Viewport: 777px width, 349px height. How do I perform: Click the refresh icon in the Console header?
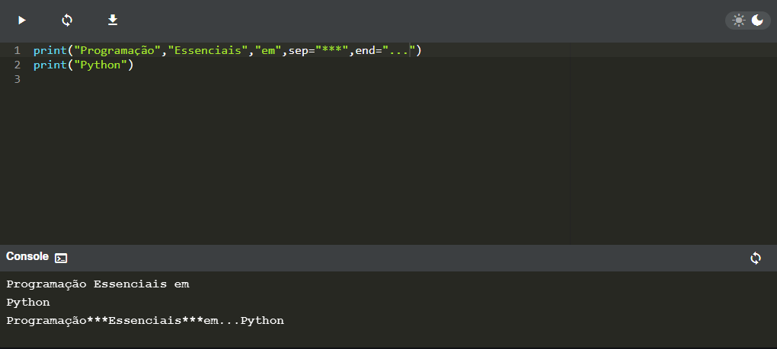(x=755, y=258)
